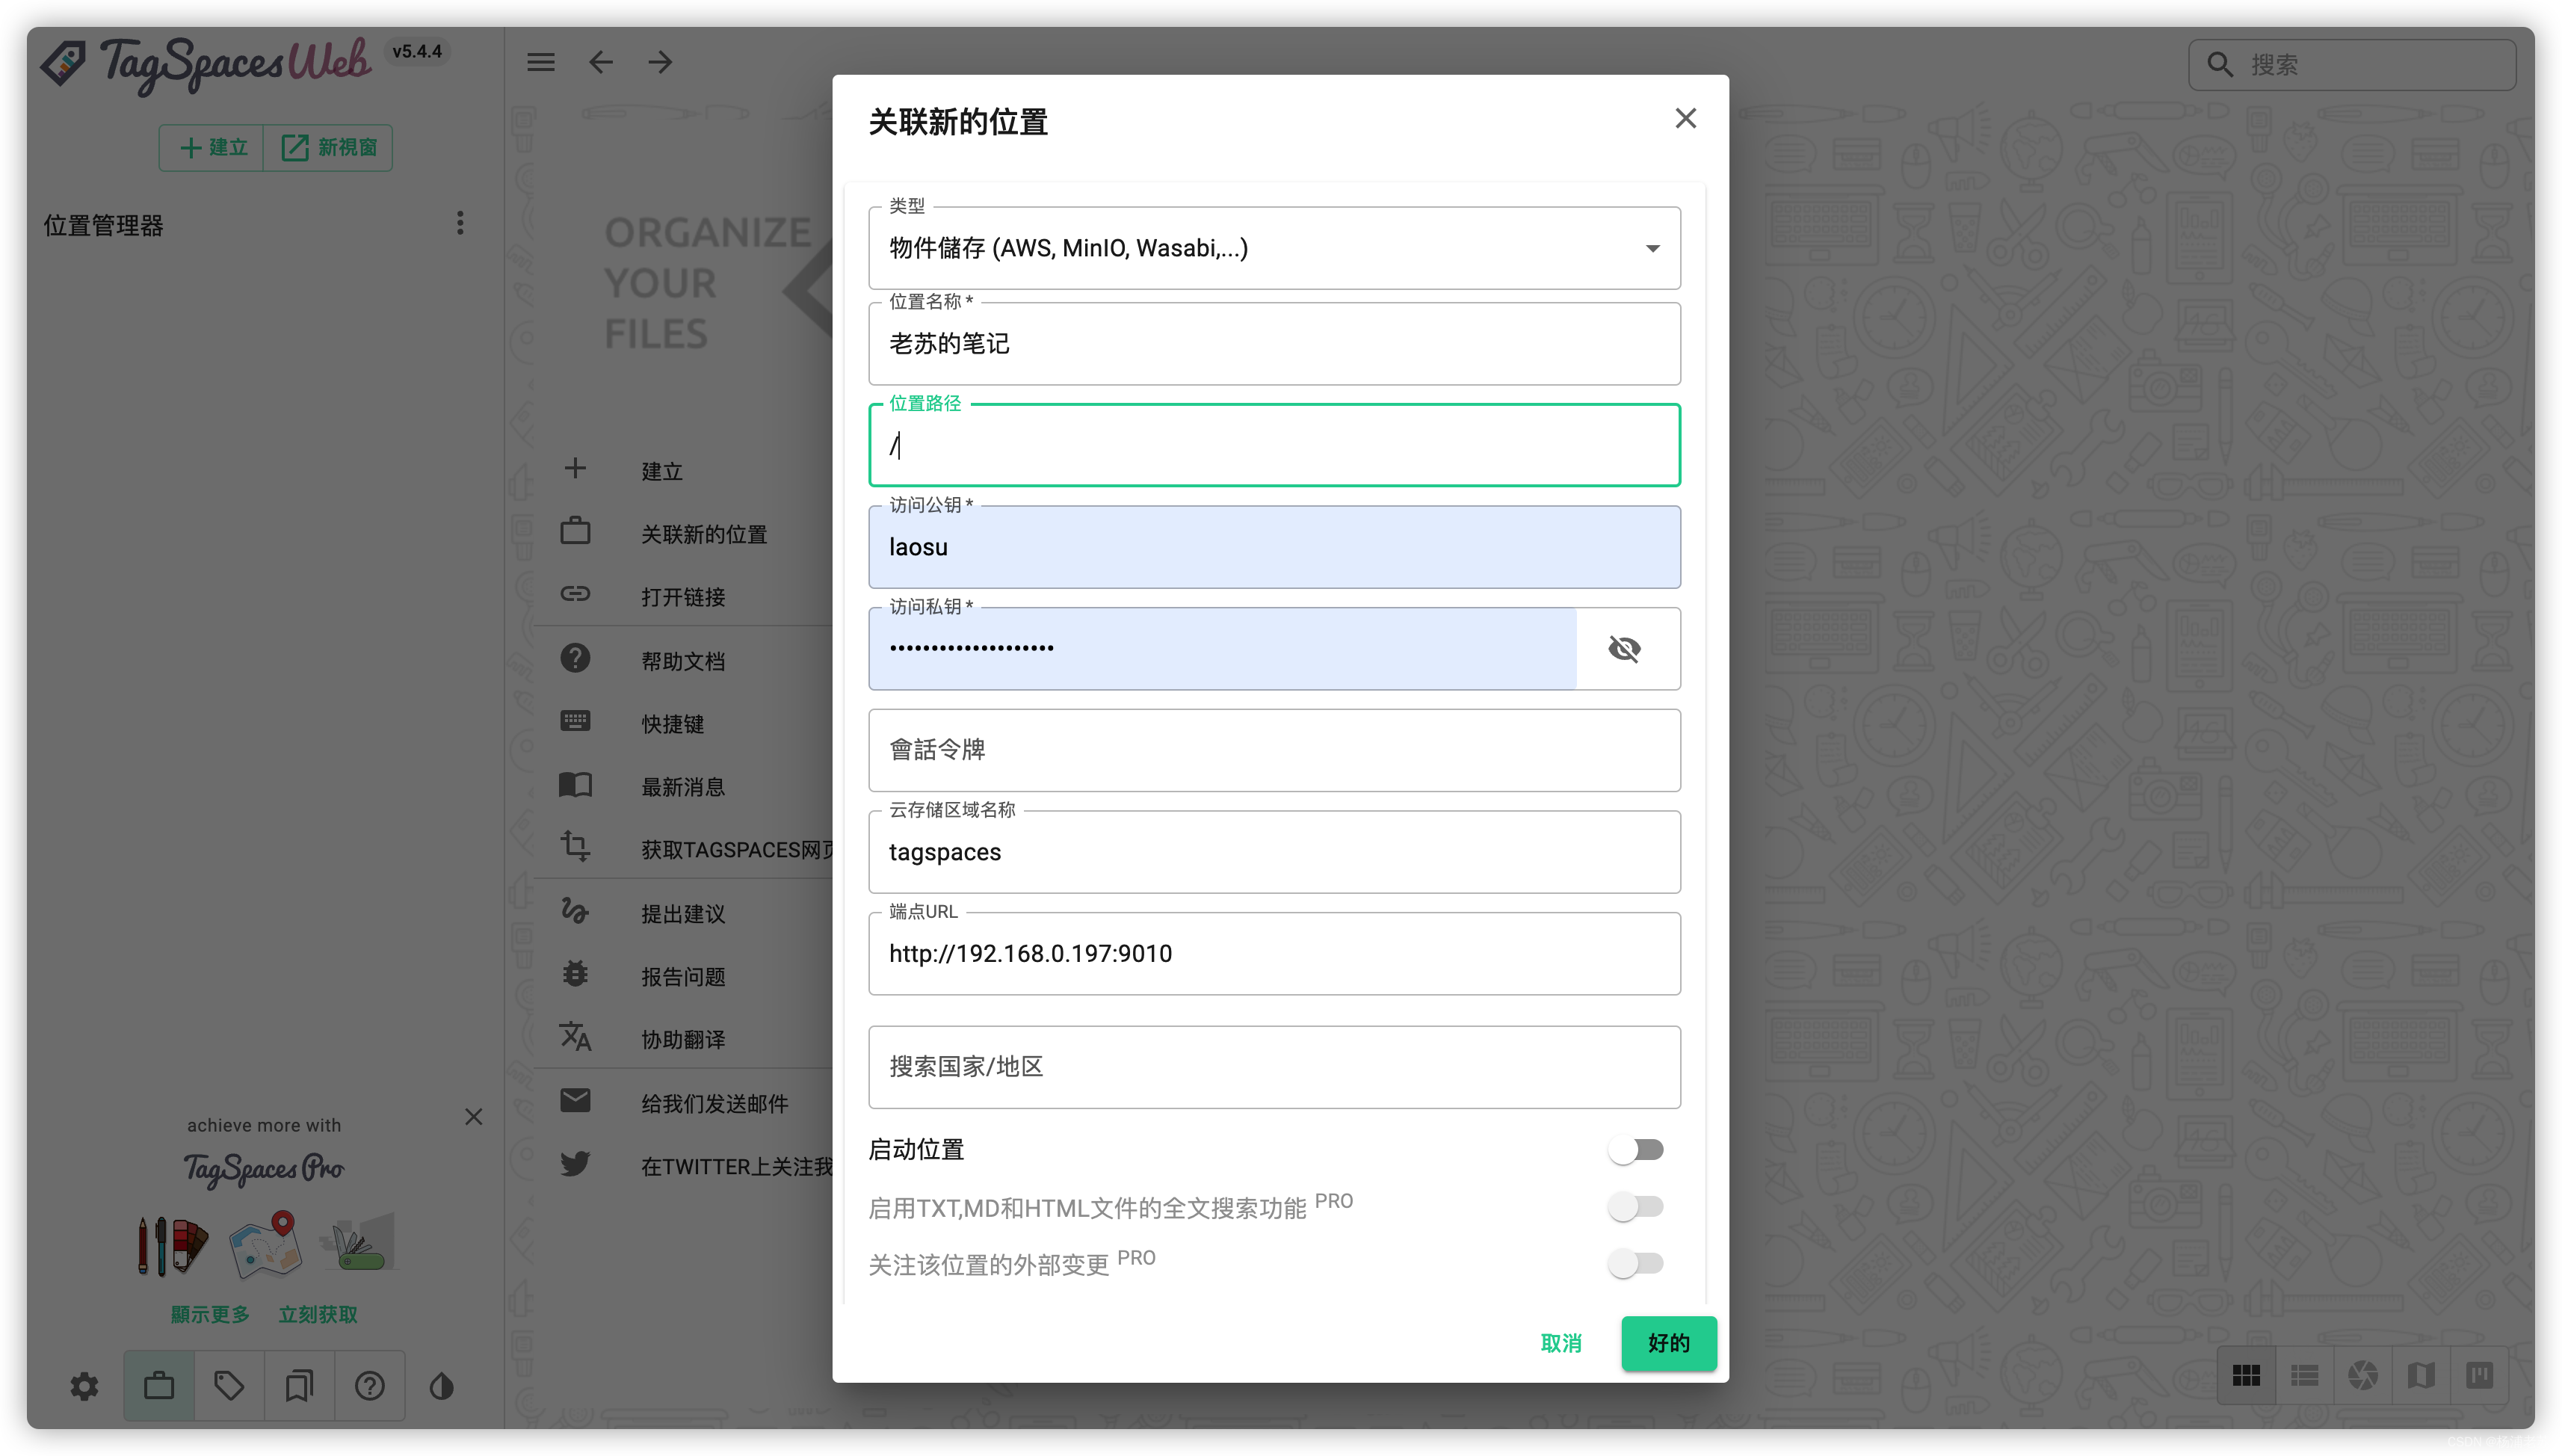Open the hamburger menu in top bar
Viewport: 2562px width, 1456px height.
[x=541, y=63]
